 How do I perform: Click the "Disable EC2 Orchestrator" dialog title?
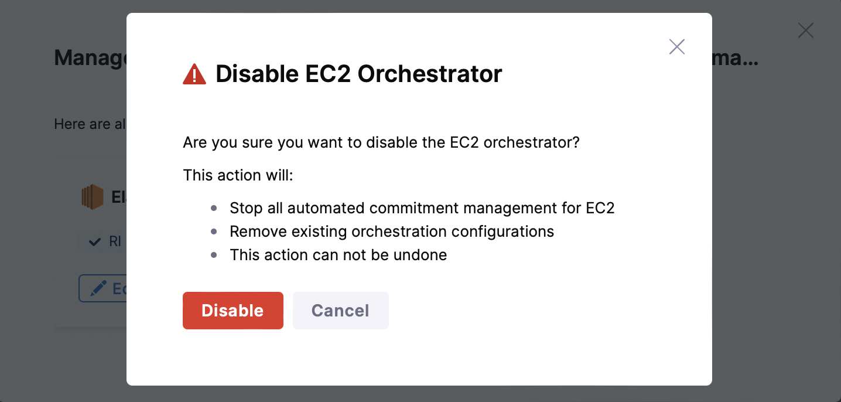(358, 74)
